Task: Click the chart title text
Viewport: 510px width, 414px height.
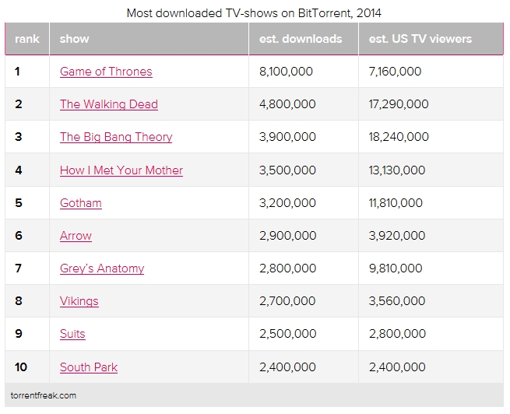Action: pos(255,13)
